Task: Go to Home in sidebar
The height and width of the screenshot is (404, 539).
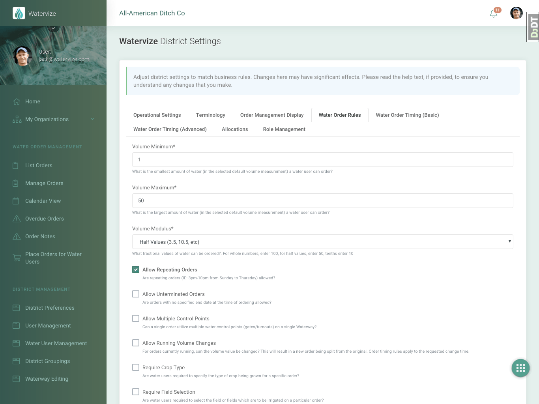Action: coord(33,101)
